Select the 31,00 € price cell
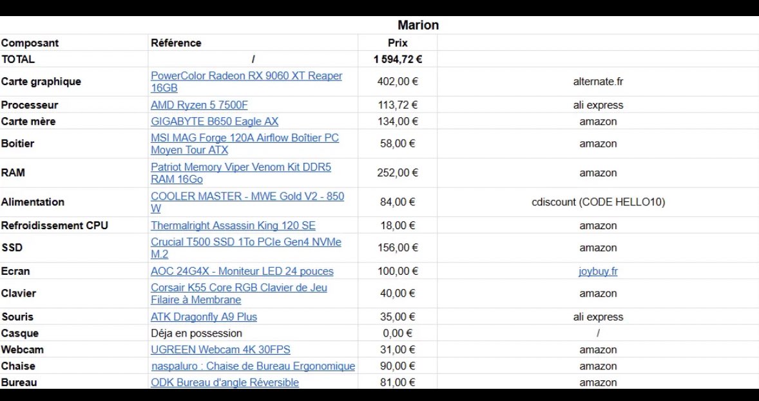759x401 pixels. [398, 350]
